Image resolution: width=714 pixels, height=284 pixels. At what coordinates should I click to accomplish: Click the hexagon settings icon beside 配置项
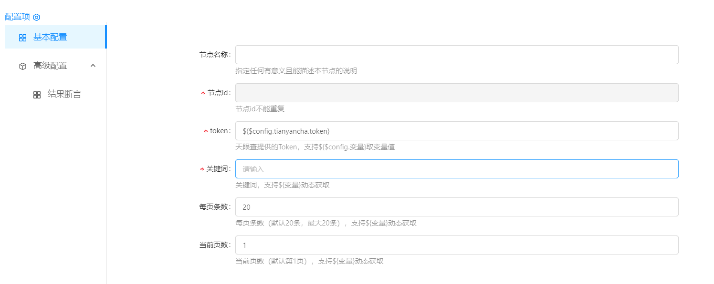click(x=37, y=17)
